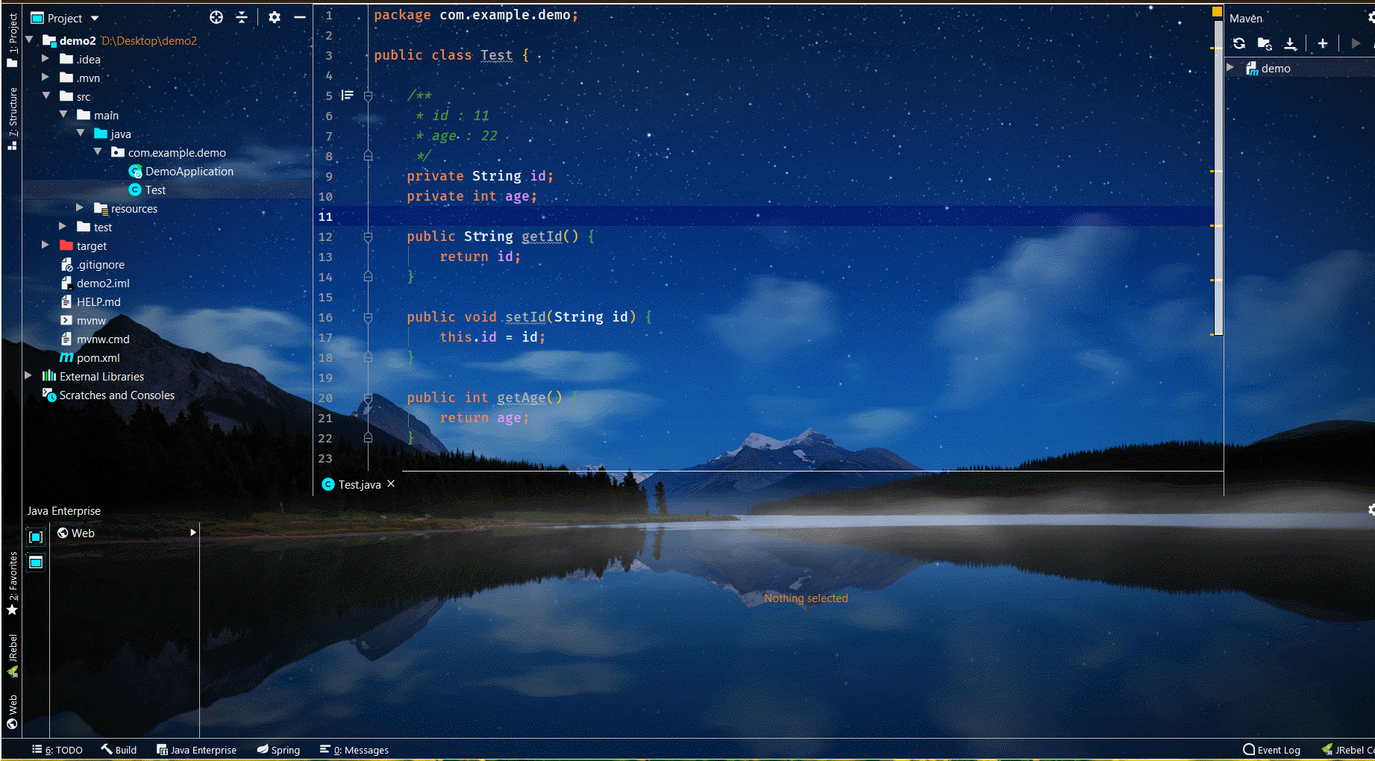Open the Spring tool window tab

278,750
